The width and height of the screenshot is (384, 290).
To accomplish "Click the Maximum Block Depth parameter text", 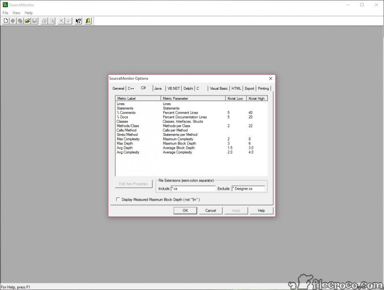I will 180,144.
